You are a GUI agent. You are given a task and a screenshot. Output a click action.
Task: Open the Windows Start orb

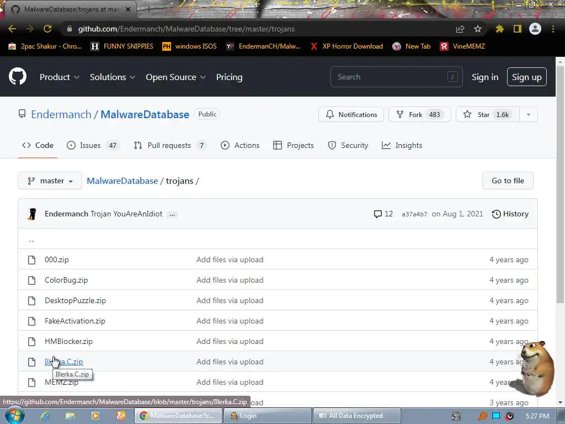click(x=15, y=415)
